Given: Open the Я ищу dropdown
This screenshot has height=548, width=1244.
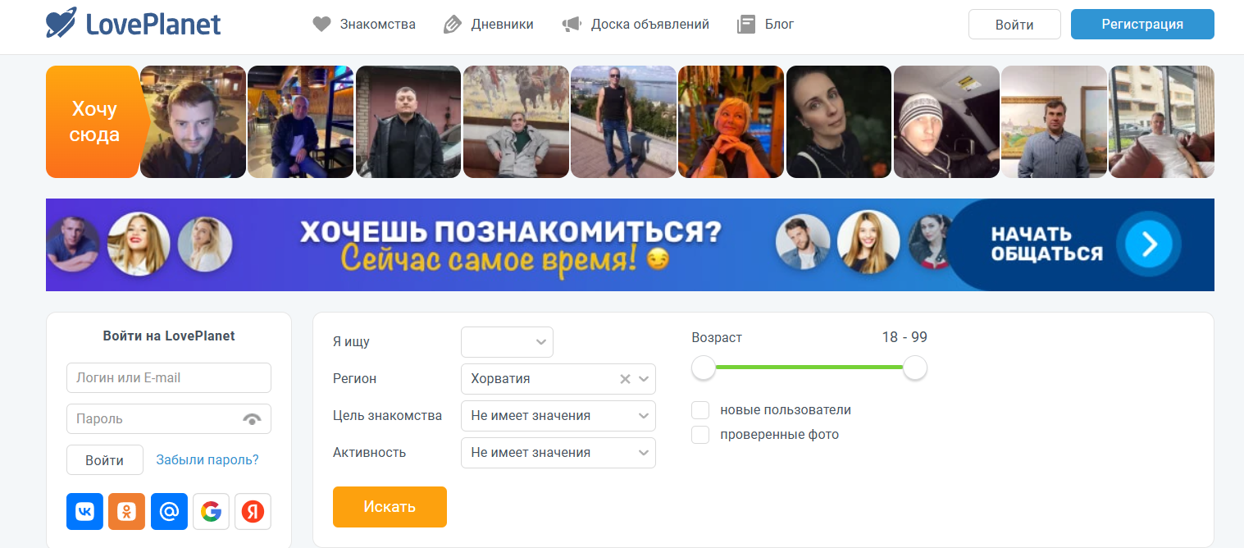Looking at the screenshot, I should click(x=507, y=342).
